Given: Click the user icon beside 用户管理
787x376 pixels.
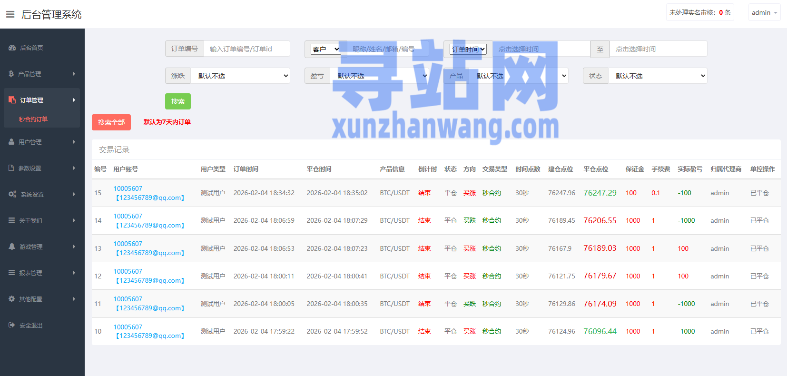Looking at the screenshot, I should click(x=11, y=142).
